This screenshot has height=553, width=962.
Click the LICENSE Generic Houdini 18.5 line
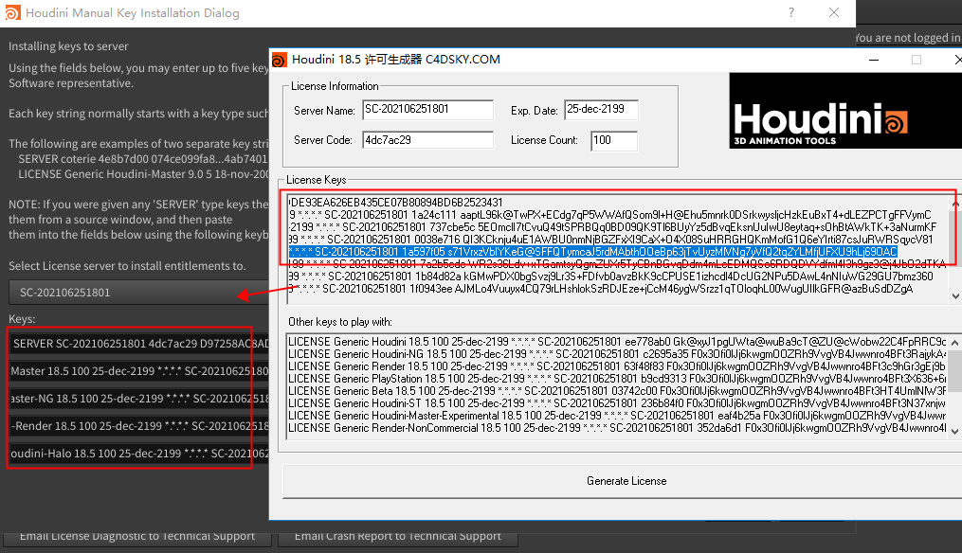tap(617, 342)
